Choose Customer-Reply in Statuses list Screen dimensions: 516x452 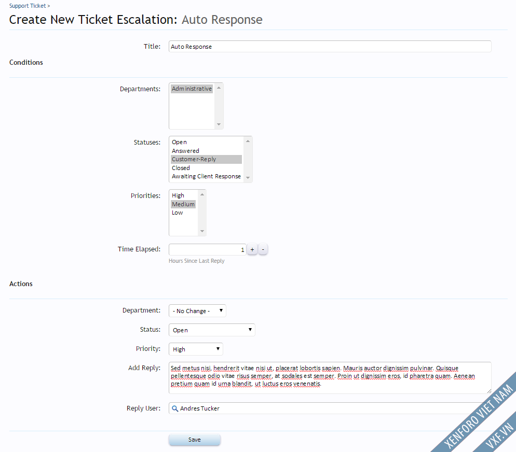(194, 160)
